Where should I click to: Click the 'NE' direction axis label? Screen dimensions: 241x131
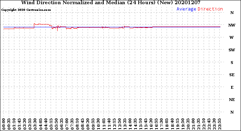pyautogui.click(x=232, y=100)
